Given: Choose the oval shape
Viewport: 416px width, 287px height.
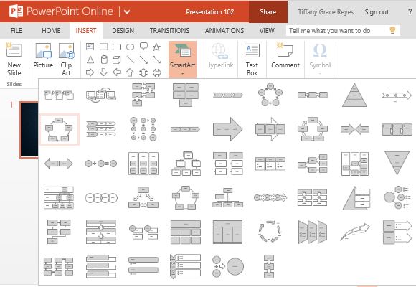Looking at the screenshot, I should click(x=130, y=47).
